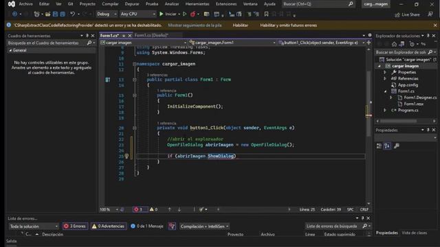Switch to the Vista de clases tab
Image resolution: width=440 pixels, height=247 pixels.
[414, 233]
